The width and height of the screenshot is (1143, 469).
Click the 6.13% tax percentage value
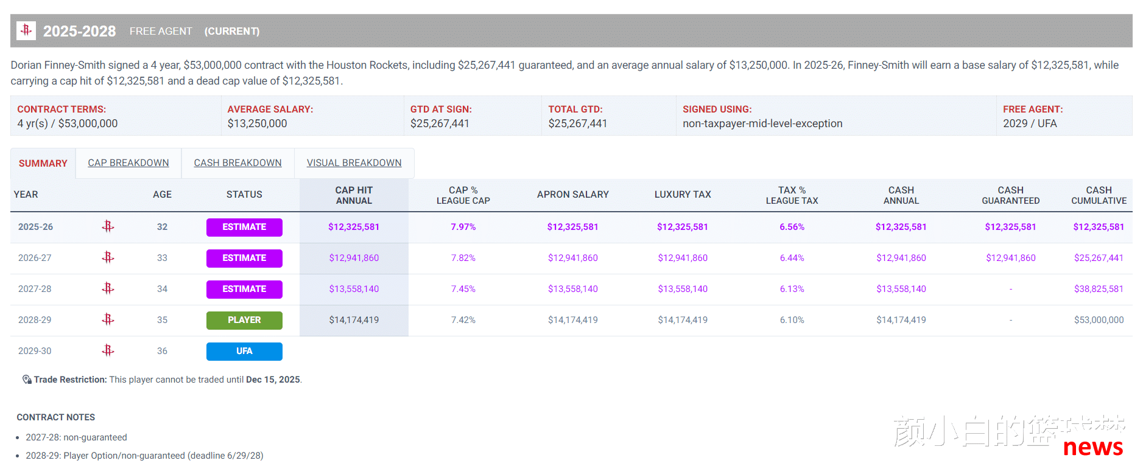(x=792, y=289)
